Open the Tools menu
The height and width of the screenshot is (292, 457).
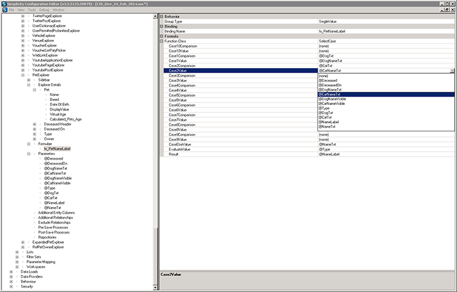point(31,10)
